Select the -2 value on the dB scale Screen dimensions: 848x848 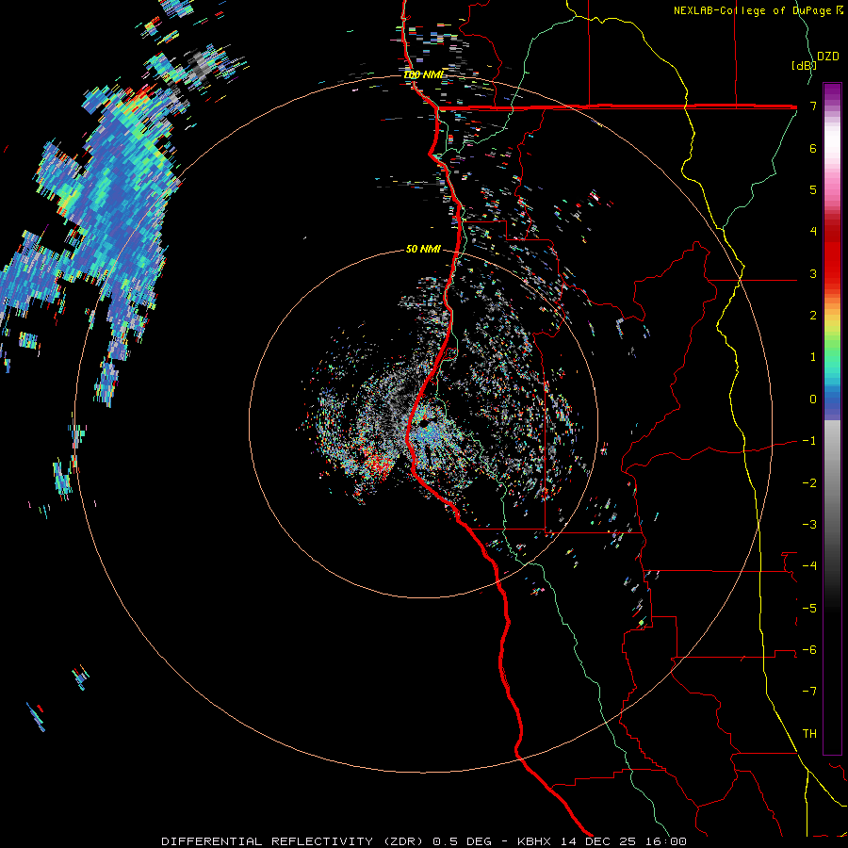809,483
